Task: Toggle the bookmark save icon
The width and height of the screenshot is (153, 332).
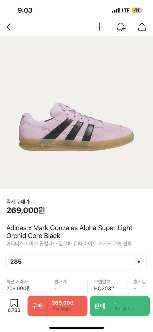Action: [14, 303]
